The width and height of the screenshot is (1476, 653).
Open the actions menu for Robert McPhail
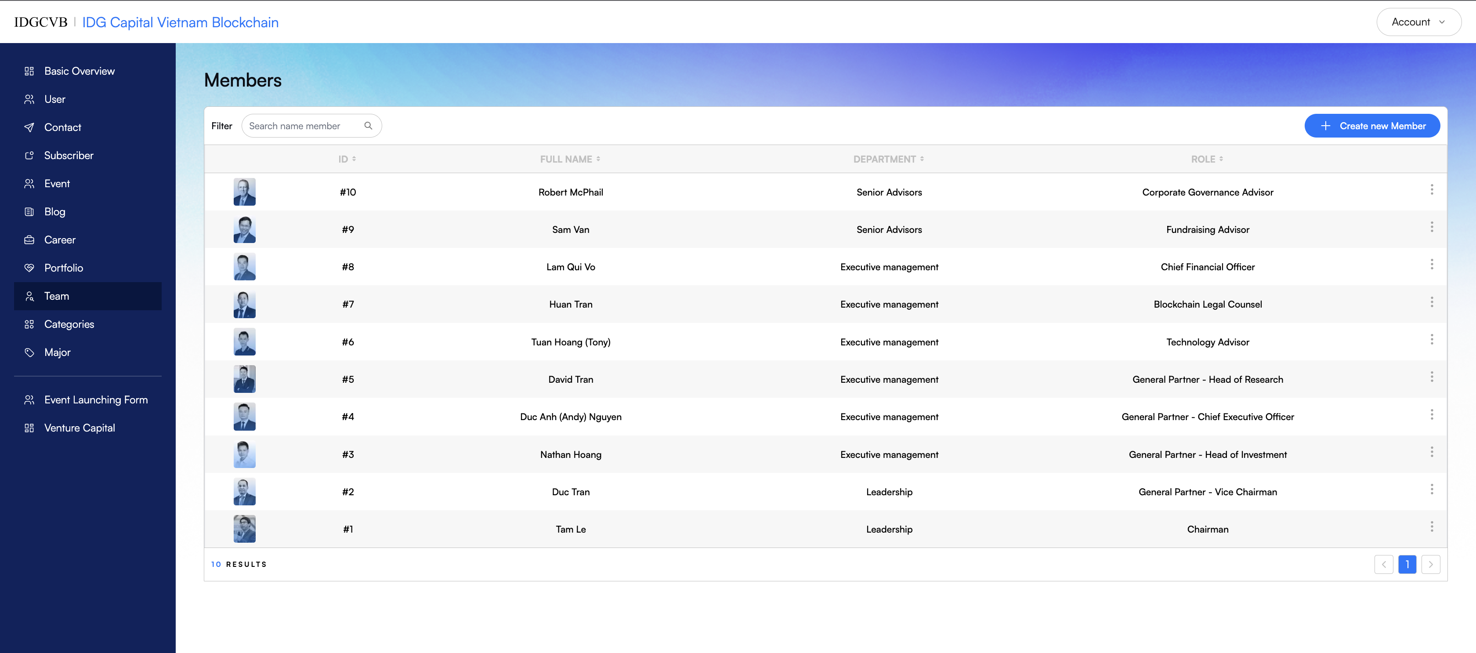[1432, 189]
